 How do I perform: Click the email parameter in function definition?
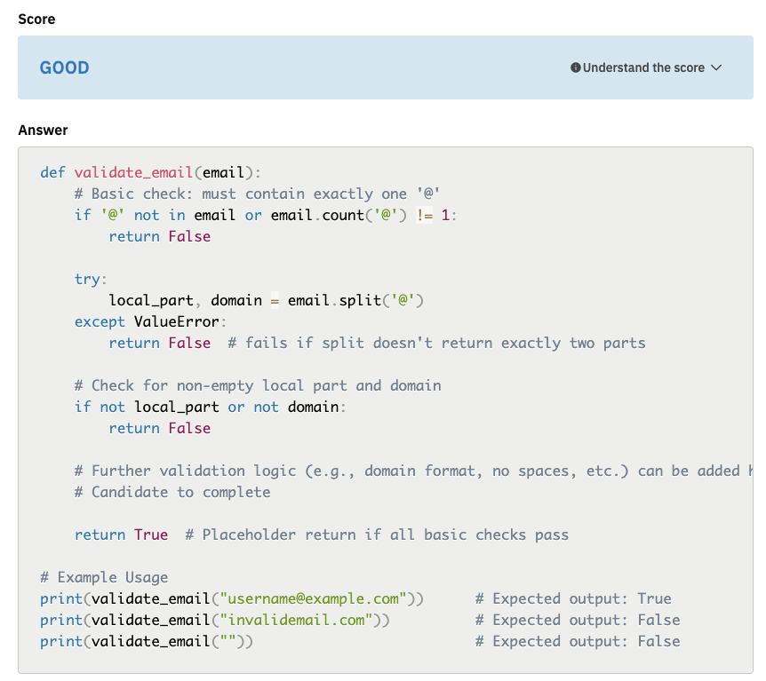tap(224, 172)
